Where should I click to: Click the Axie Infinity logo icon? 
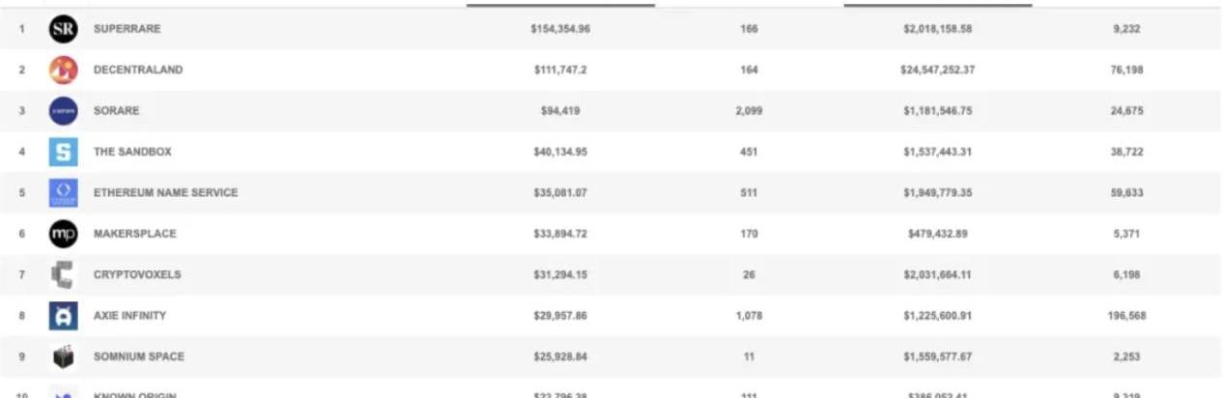coord(64,316)
